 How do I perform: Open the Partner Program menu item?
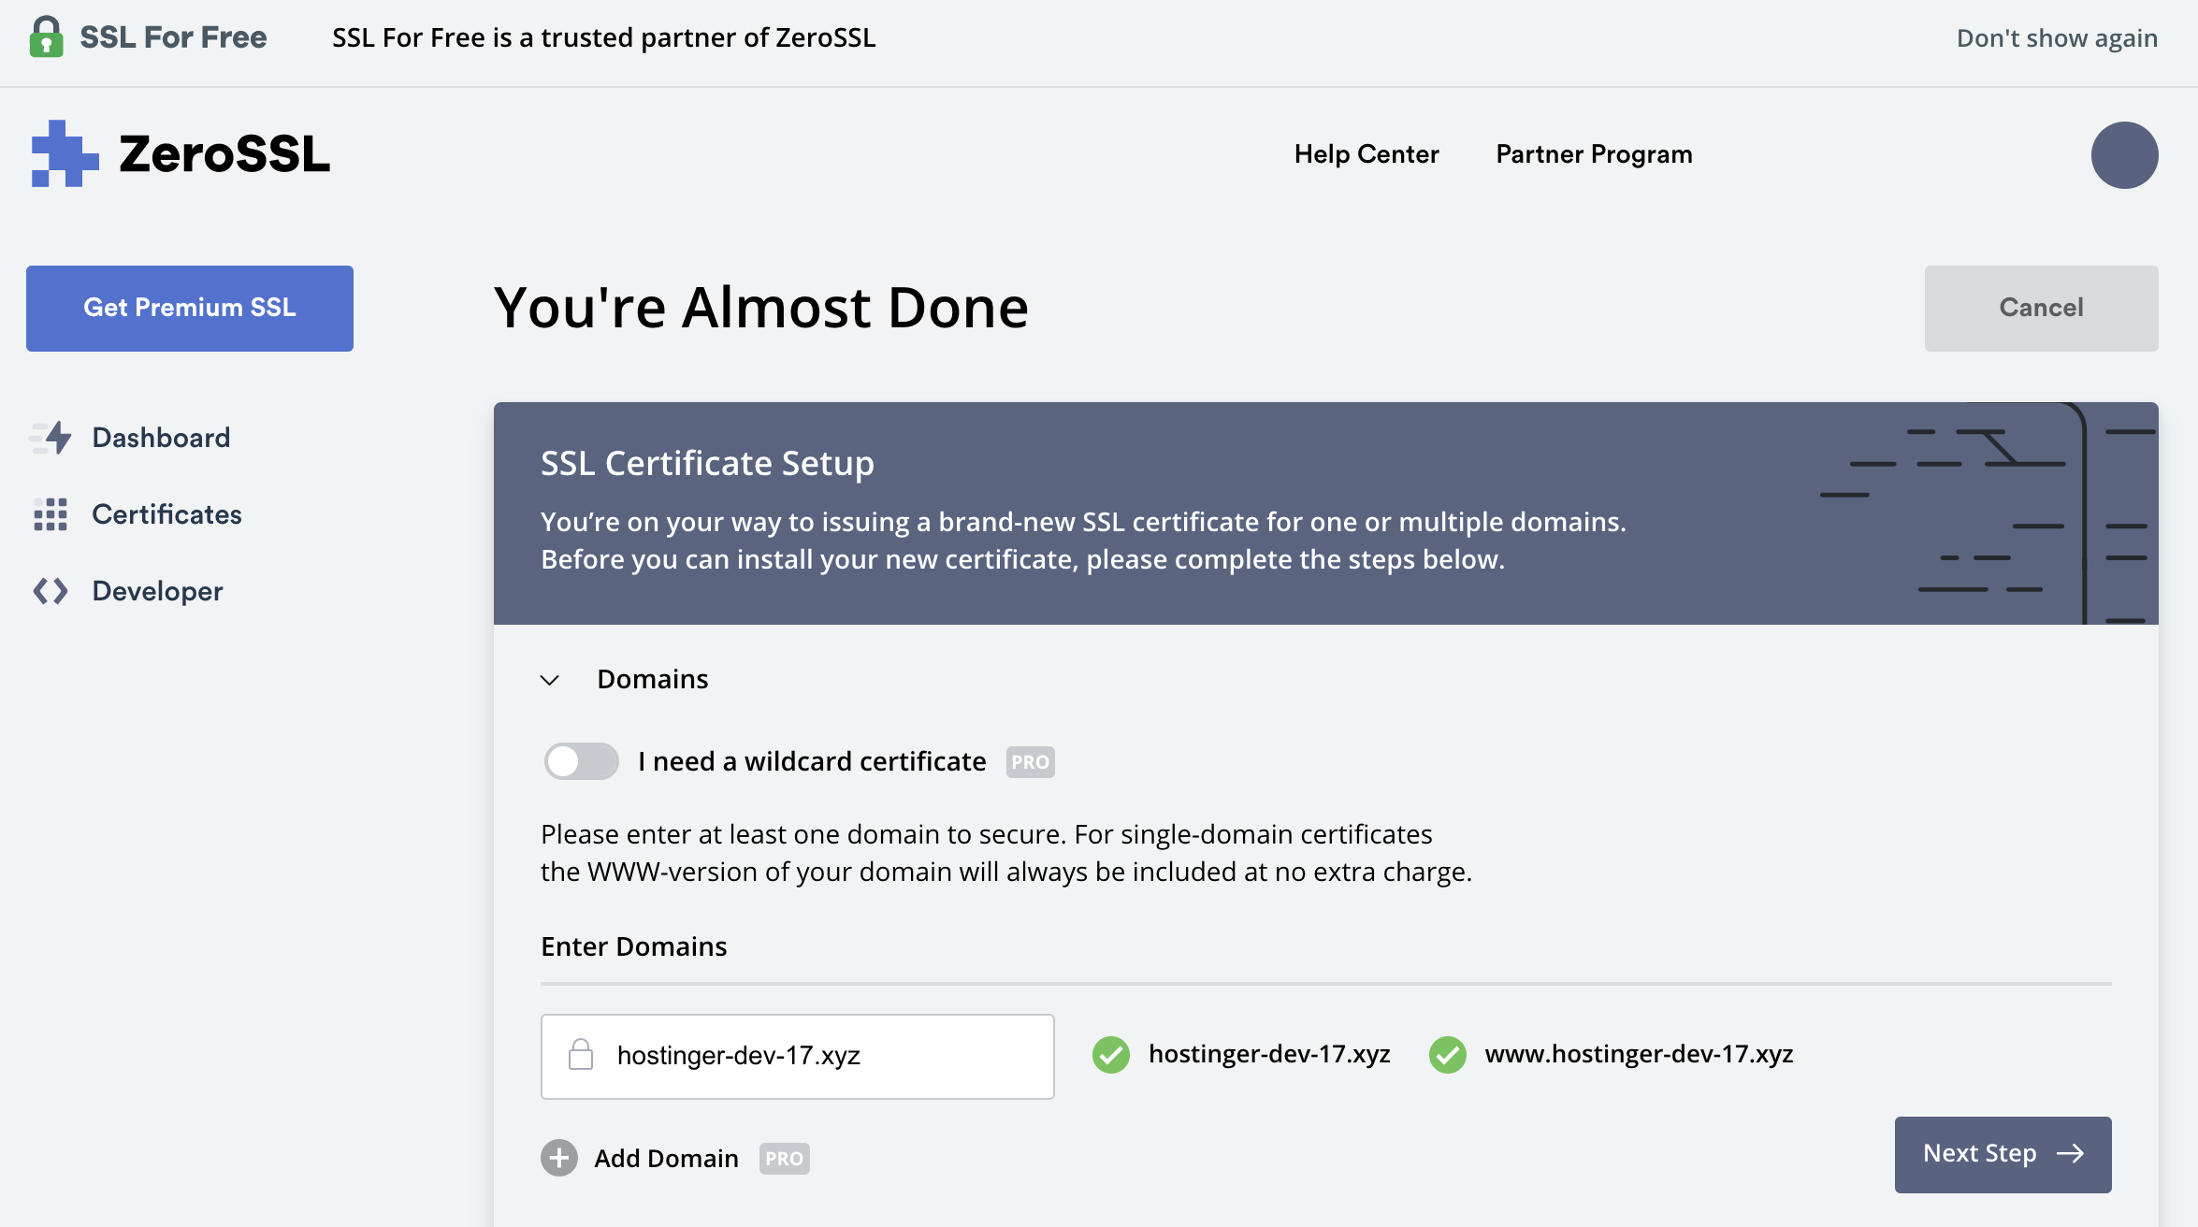point(1594,154)
